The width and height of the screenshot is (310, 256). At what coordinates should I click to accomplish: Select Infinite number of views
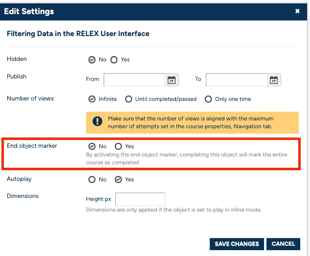pos(92,99)
